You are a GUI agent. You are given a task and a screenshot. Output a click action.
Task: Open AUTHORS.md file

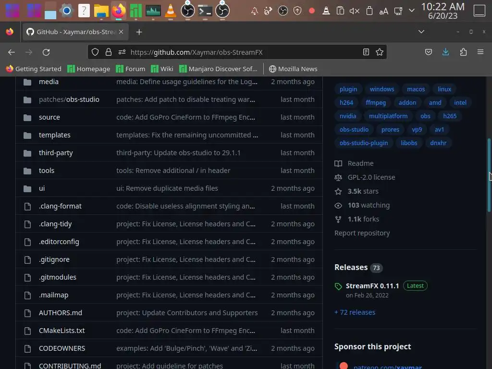[x=61, y=313]
